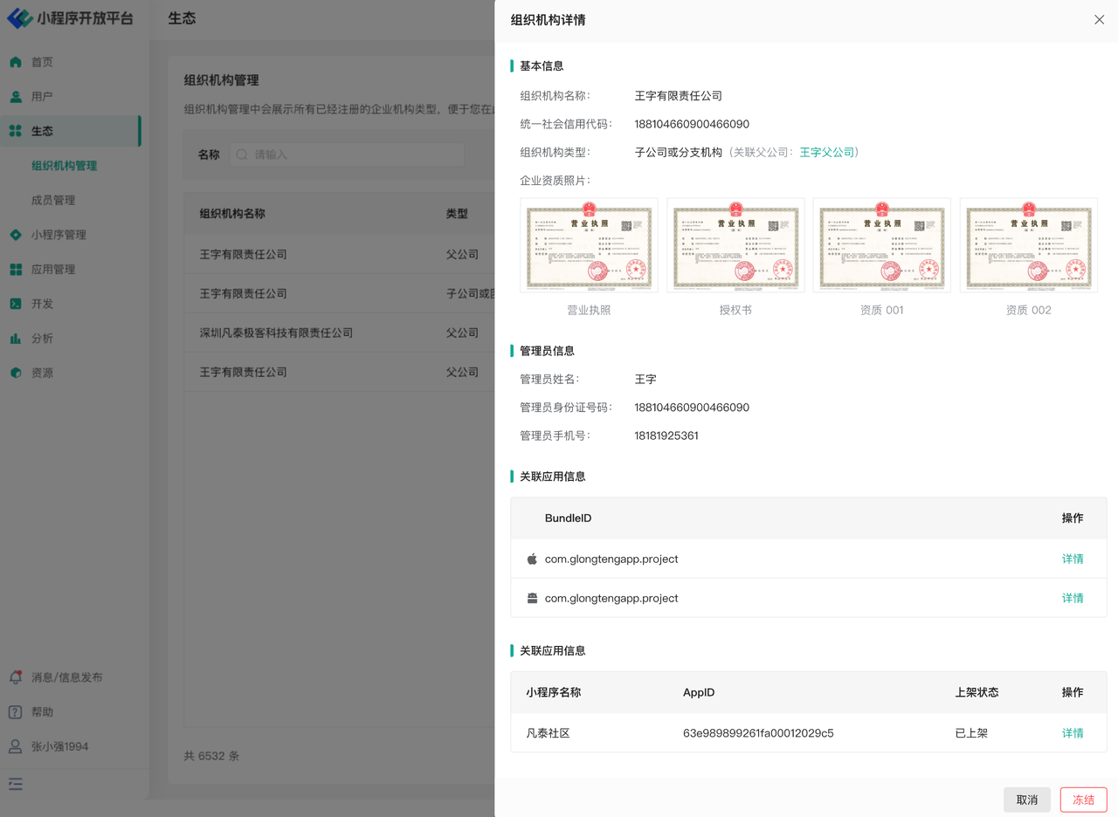
Task: Click the mini program management diamond icon
Action: (x=16, y=235)
